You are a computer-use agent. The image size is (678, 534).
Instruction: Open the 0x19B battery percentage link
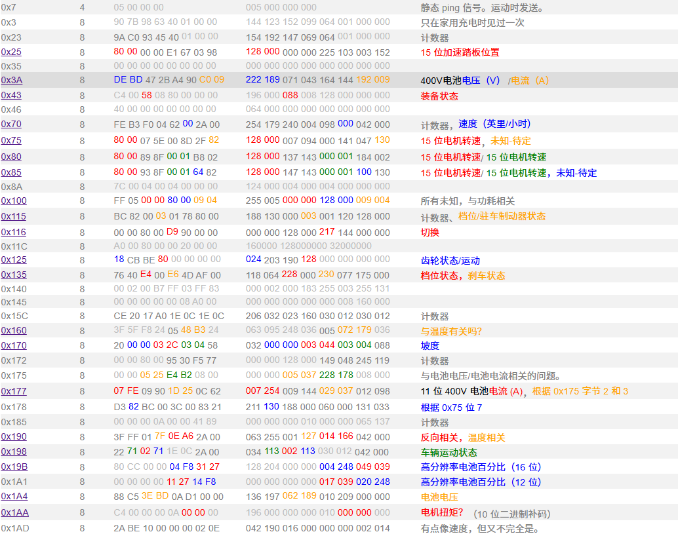(14, 467)
